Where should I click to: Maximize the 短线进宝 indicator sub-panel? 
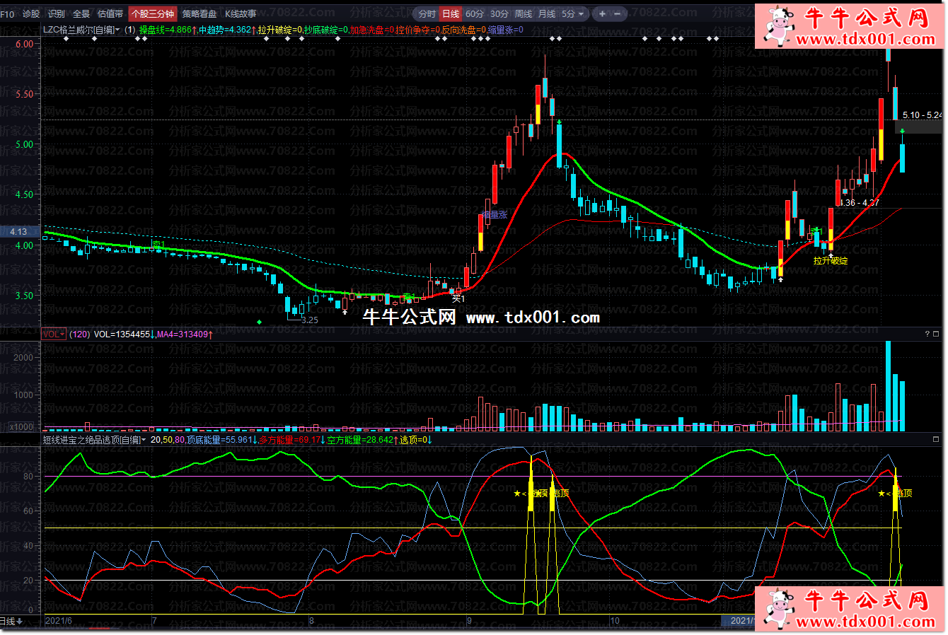tap(937, 439)
